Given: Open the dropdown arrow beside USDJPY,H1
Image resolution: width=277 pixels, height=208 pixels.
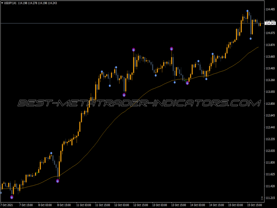Looking at the screenshot, I should 2,3.
